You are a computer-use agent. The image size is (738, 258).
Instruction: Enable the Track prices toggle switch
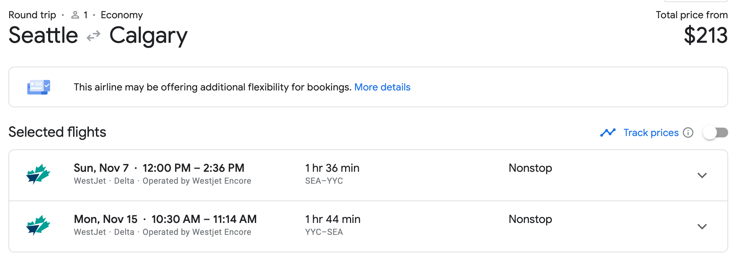715,133
